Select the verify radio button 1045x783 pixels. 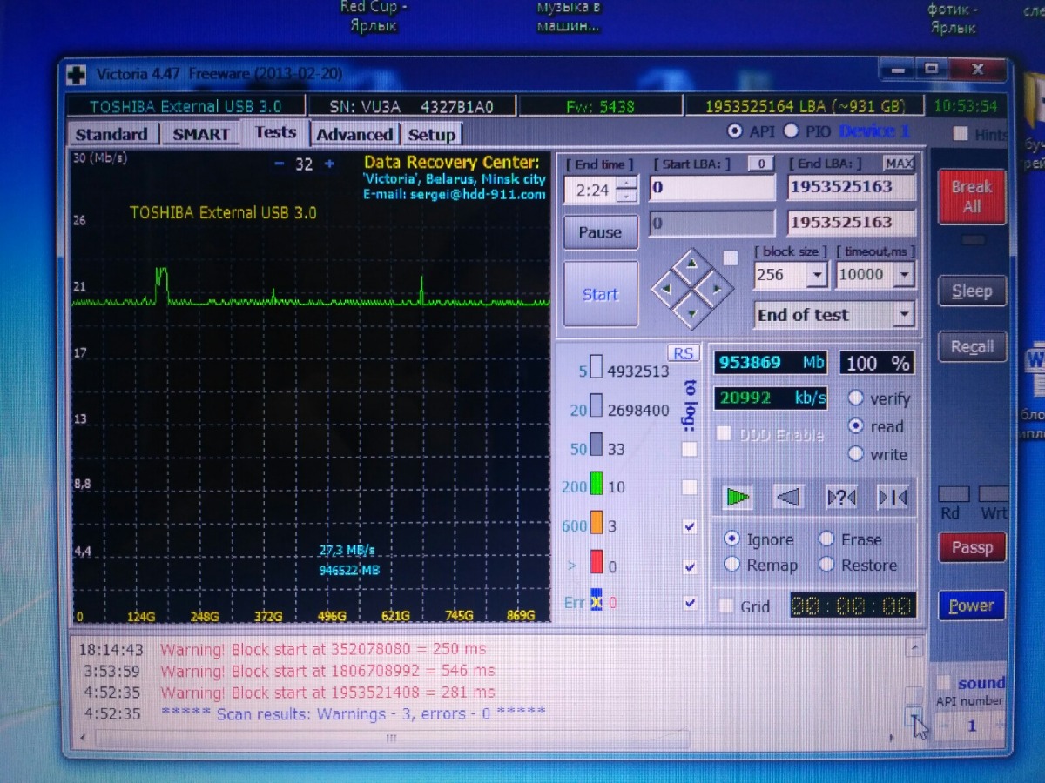[856, 398]
